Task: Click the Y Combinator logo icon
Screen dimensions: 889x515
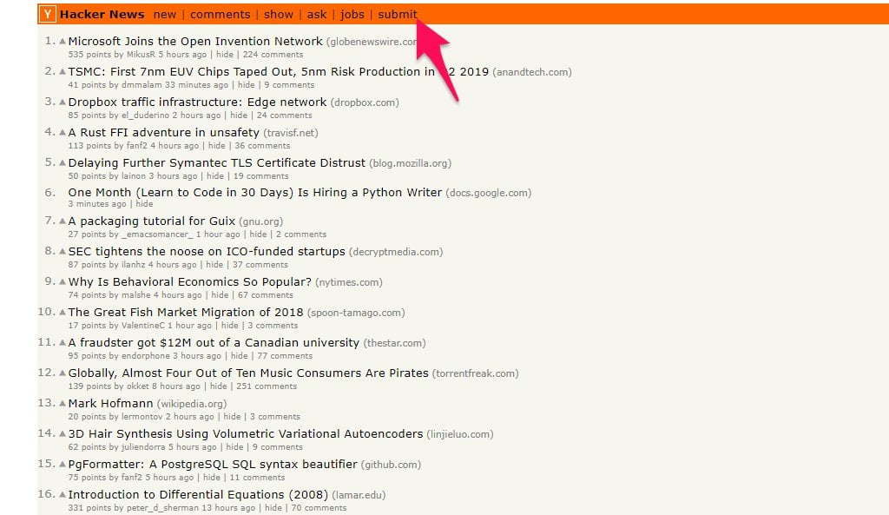Action: pyautogui.click(x=48, y=14)
